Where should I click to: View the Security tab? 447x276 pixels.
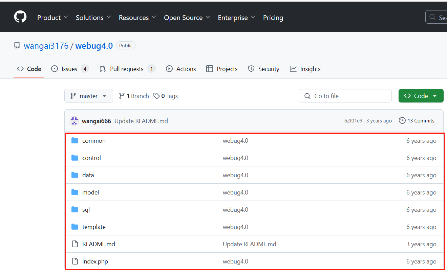pos(264,69)
